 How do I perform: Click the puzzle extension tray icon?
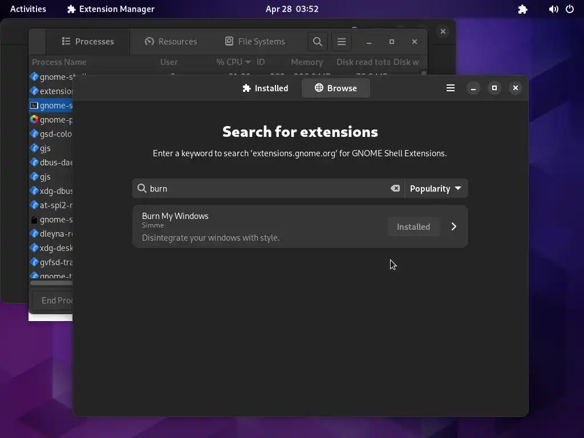tap(522, 9)
